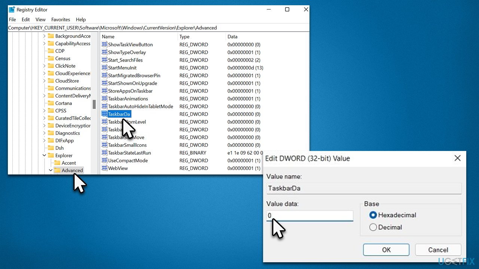
Task: Select the Communications tree item
Action: click(x=73, y=88)
